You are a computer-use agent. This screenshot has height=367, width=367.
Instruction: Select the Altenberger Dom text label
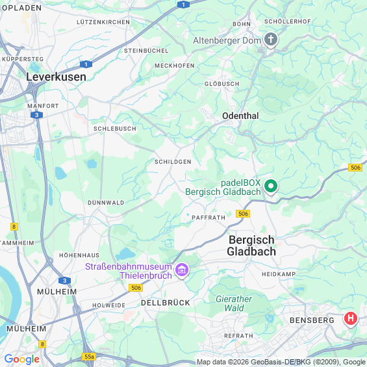click(227, 40)
